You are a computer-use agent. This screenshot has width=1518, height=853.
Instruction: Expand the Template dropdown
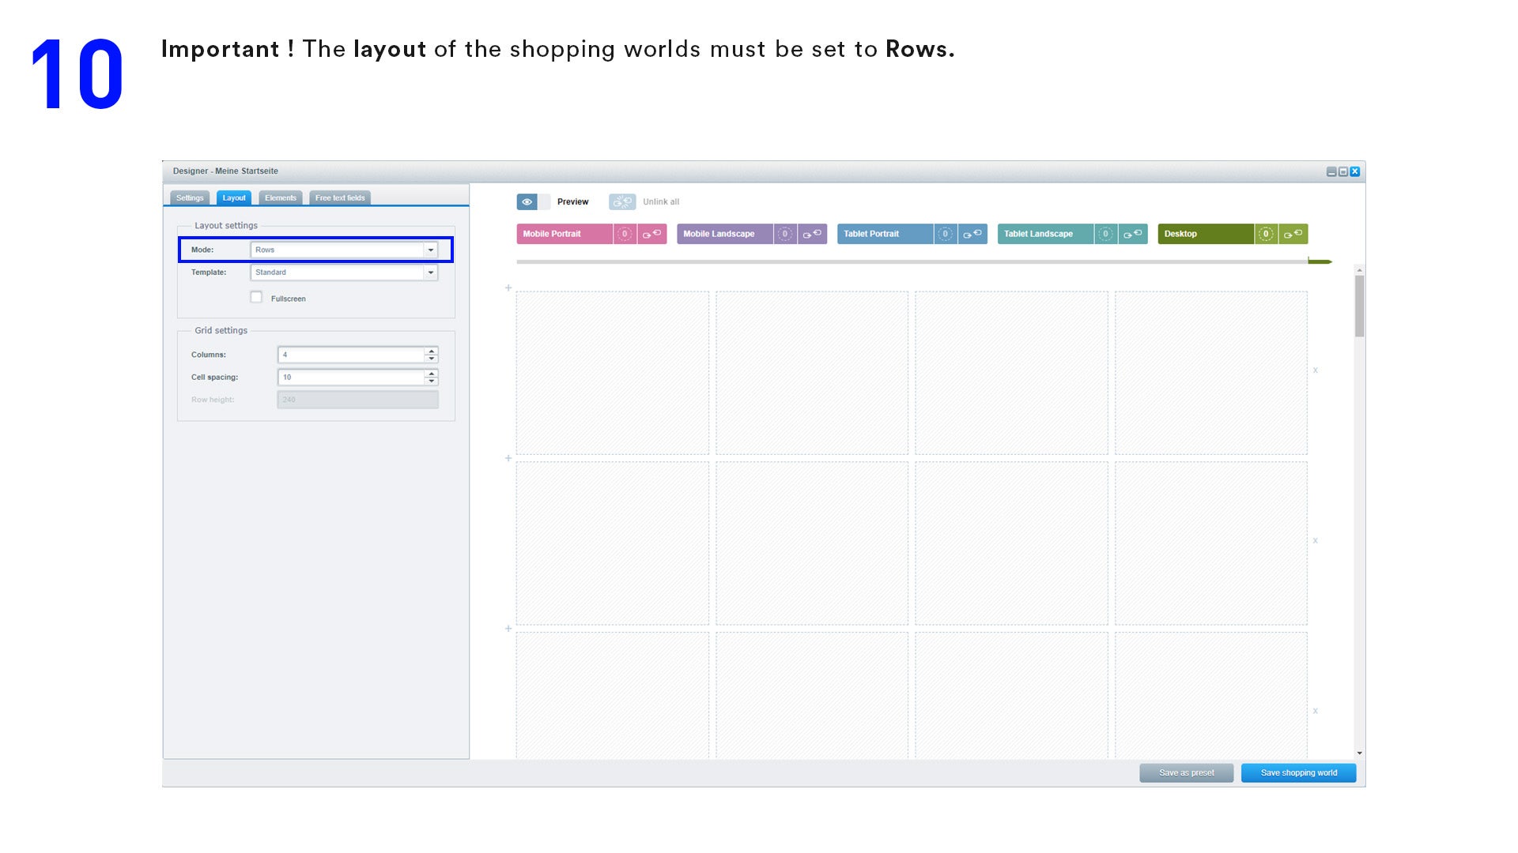coord(431,272)
